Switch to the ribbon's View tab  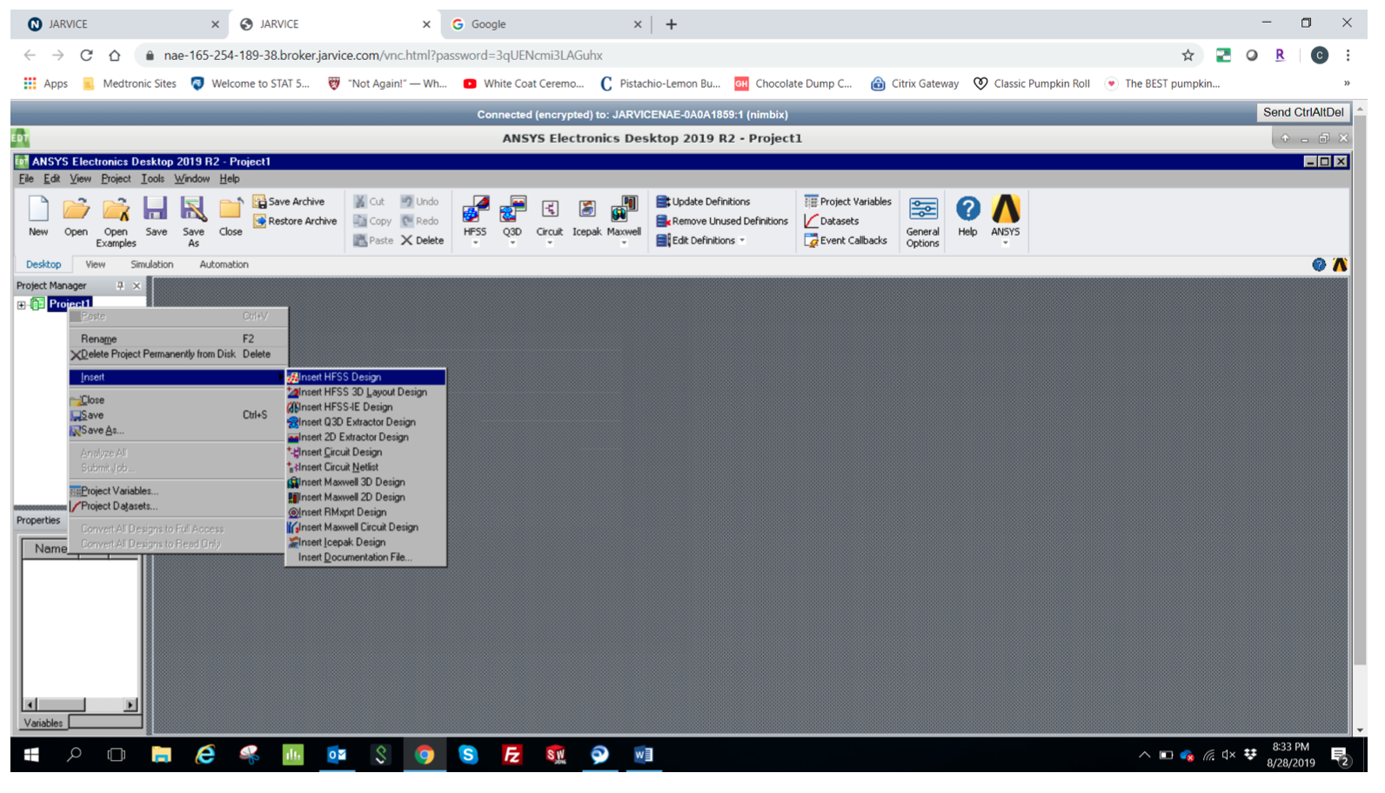click(x=95, y=264)
